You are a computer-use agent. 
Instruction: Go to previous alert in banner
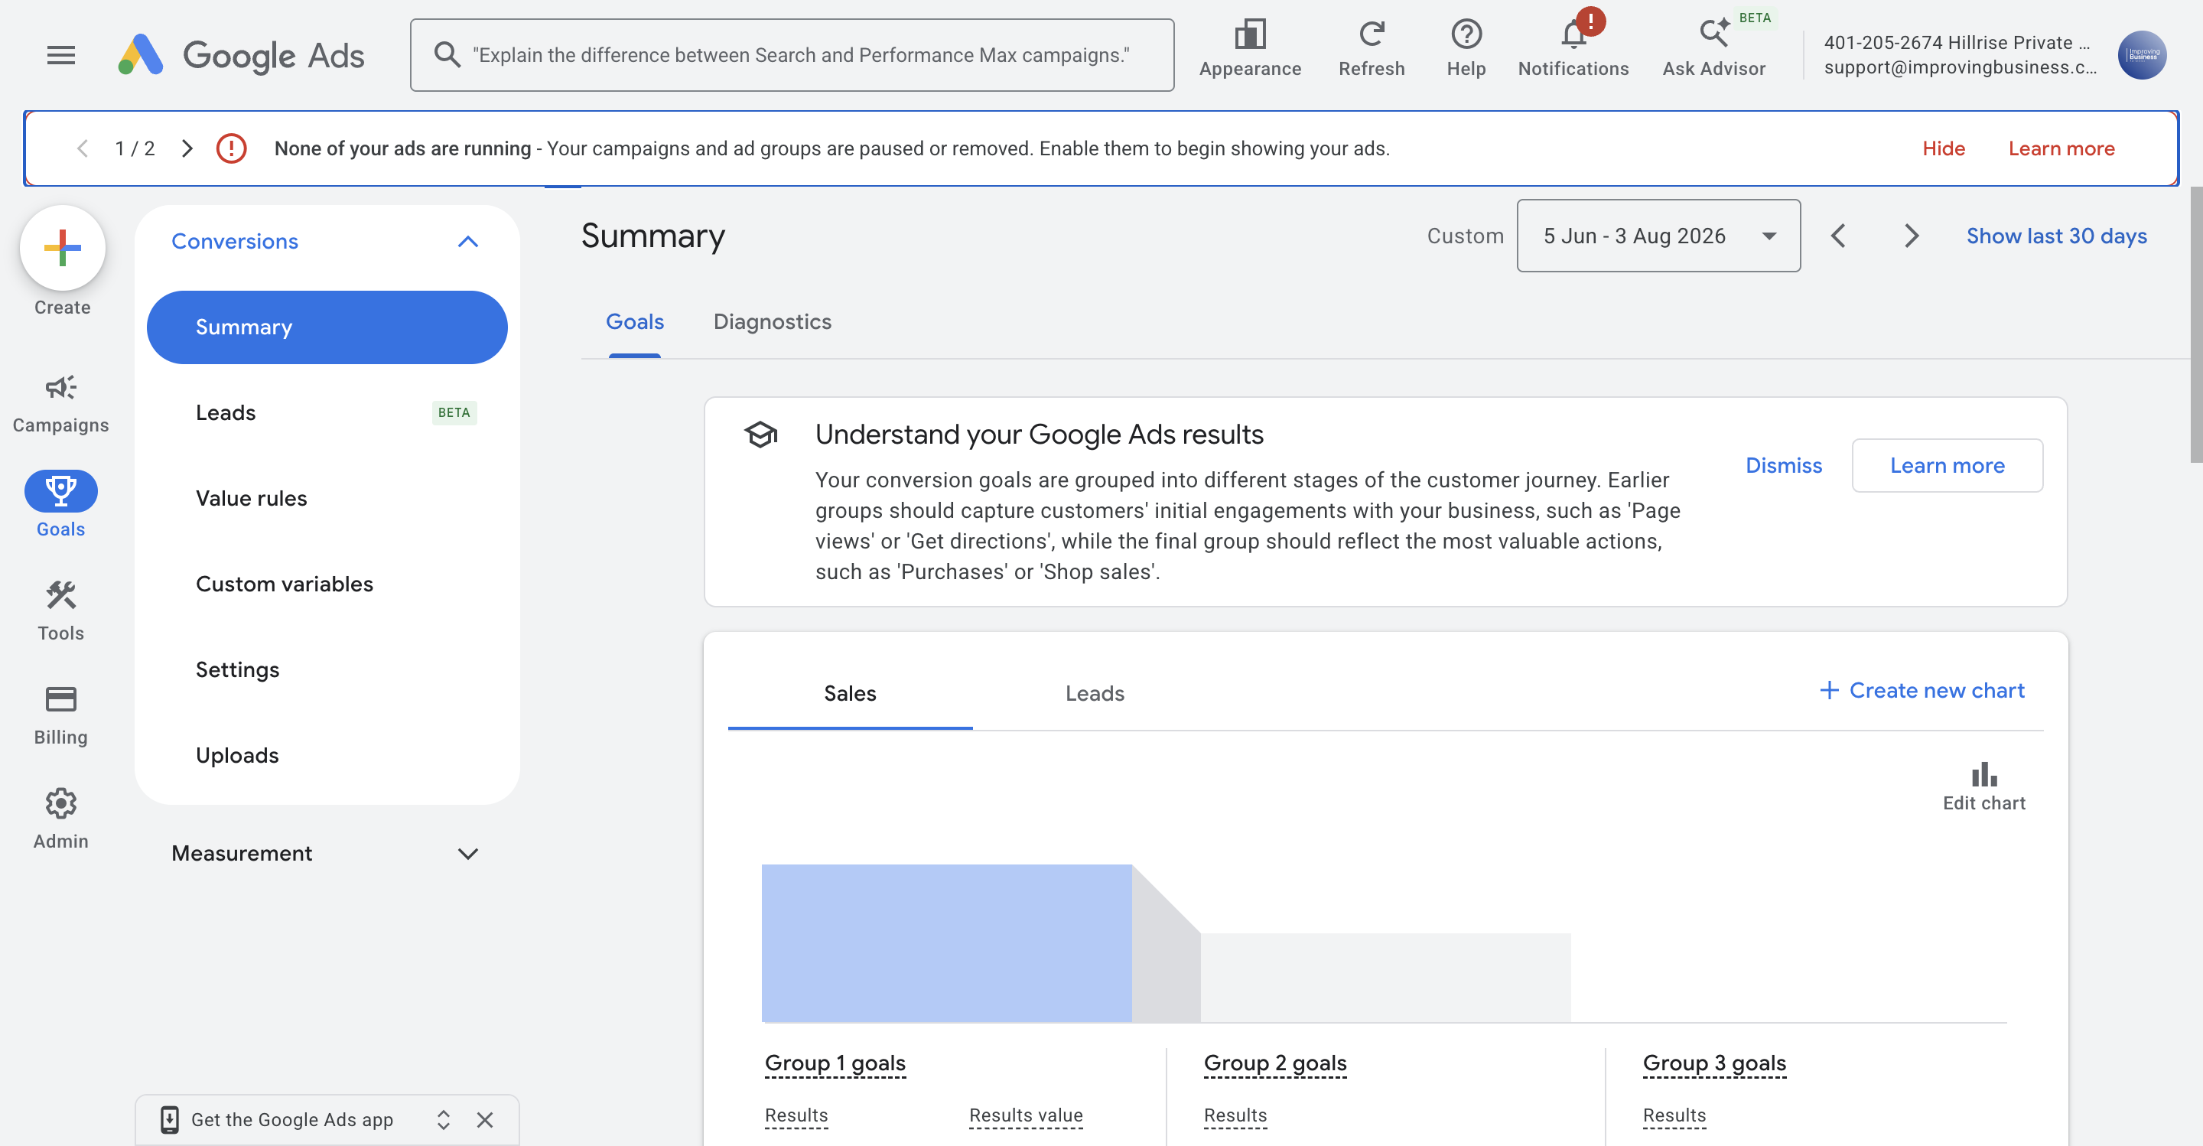tap(82, 148)
